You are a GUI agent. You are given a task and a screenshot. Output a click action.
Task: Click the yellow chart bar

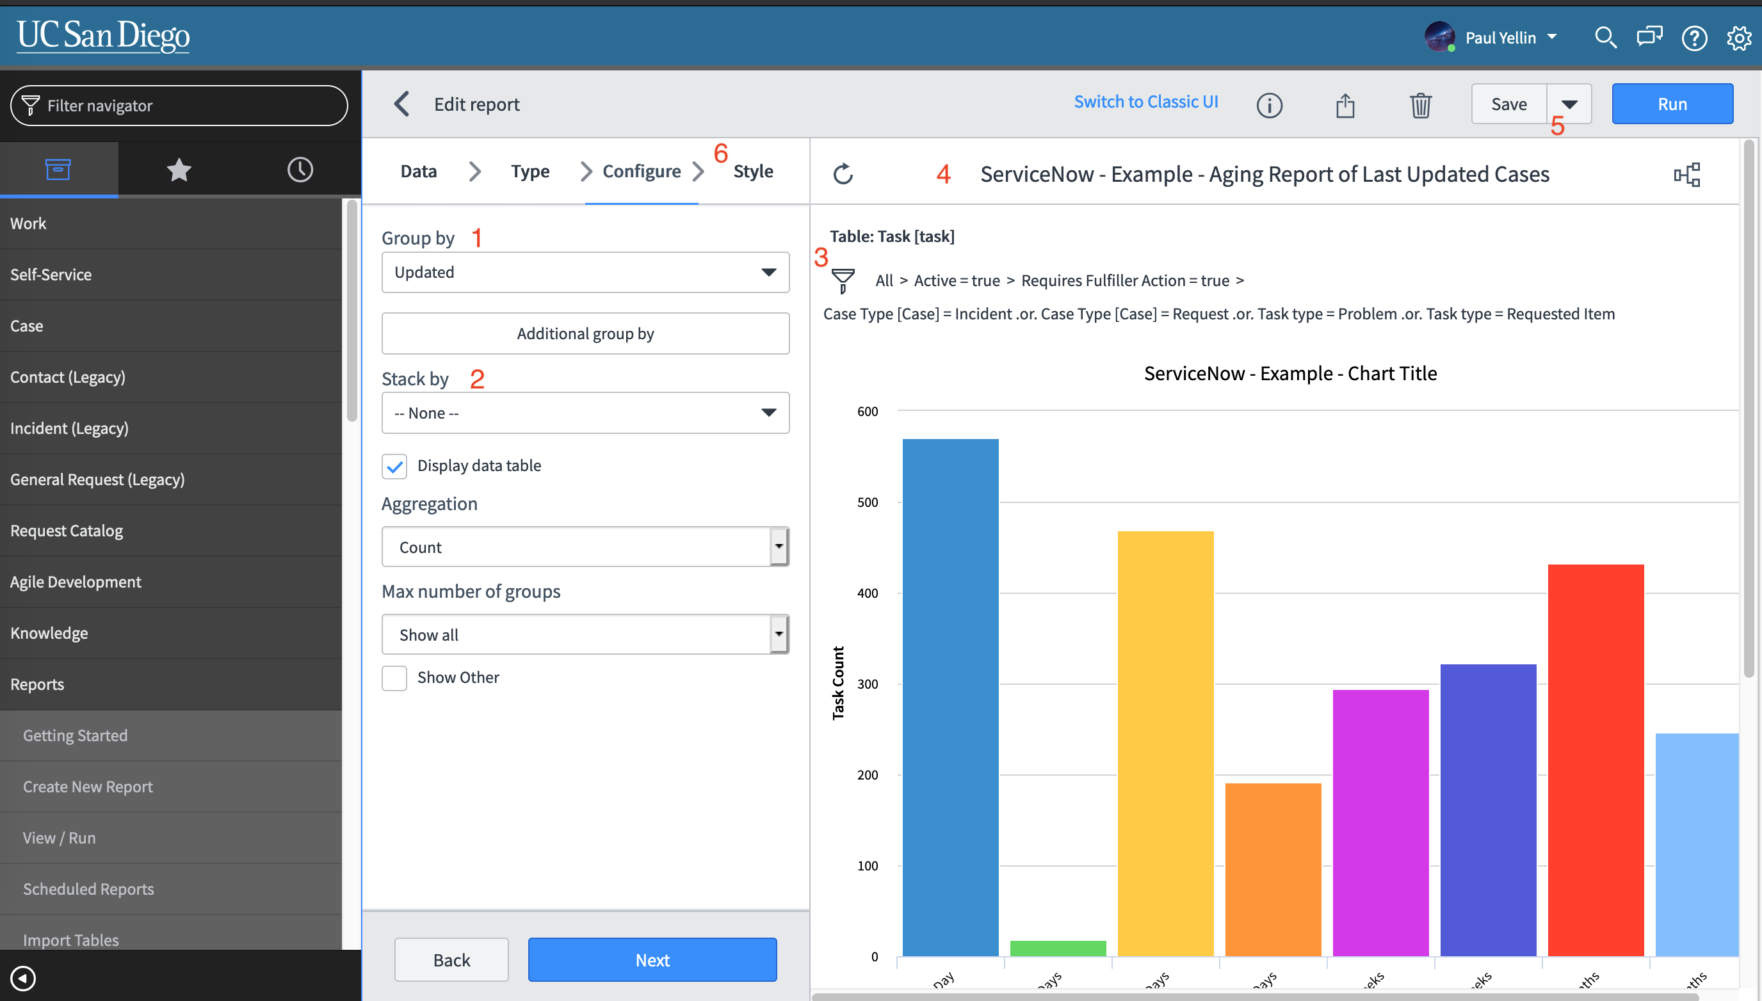(1166, 743)
